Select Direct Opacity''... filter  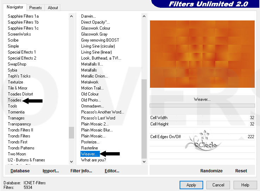(x=95, y=22)
